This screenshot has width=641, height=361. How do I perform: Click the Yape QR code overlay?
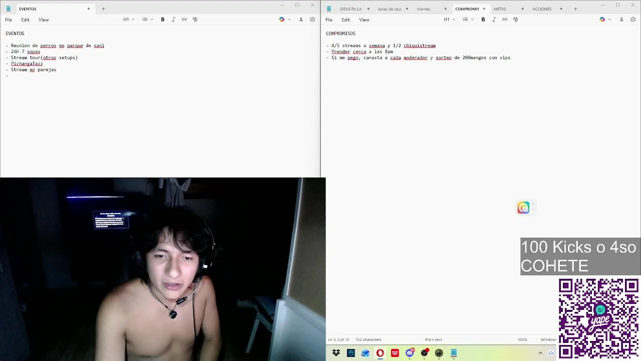[598, 319]
